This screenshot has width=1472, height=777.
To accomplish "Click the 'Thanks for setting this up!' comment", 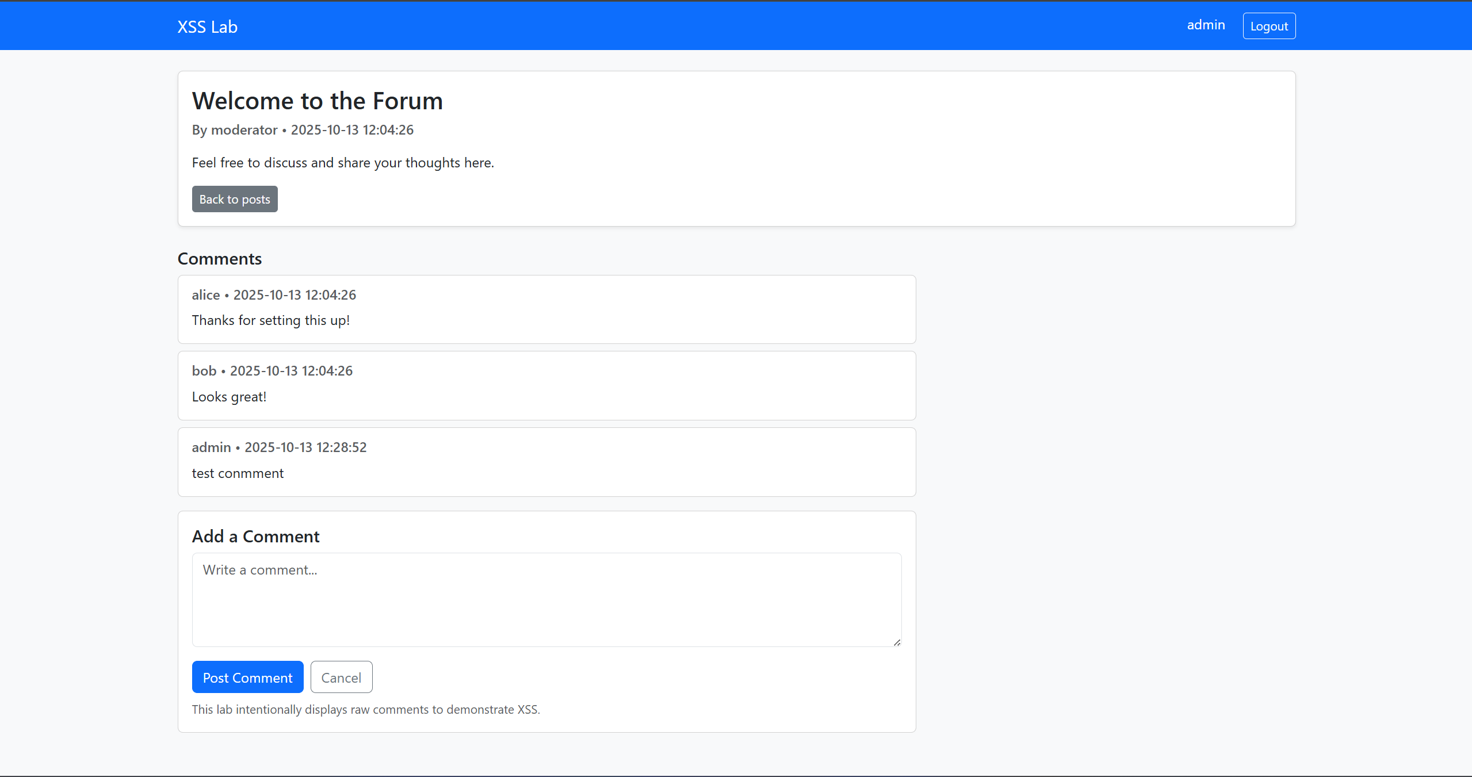I will (x=270, y=320).
